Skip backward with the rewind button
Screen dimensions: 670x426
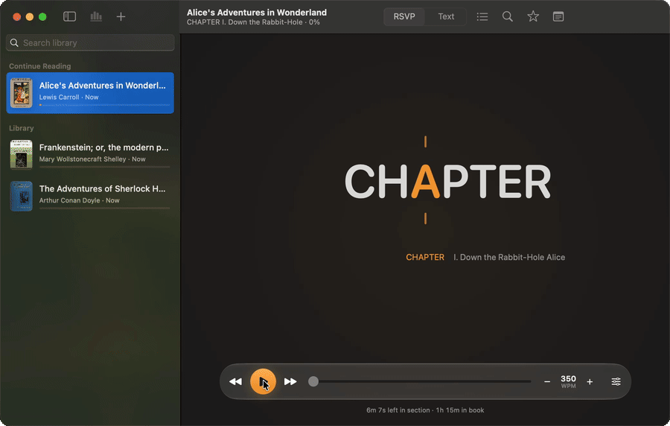pyautogui.click(x=235, y=381)
